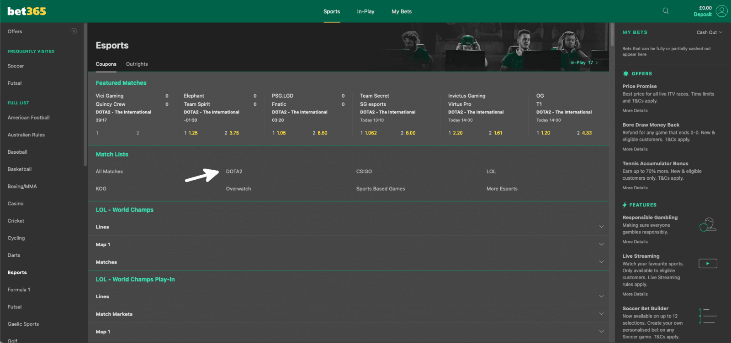Image resolution: width=731 pixels, height=343 pixels.
Task: Click the Soccer Bet Builder icon
Action: pos(708,316)
